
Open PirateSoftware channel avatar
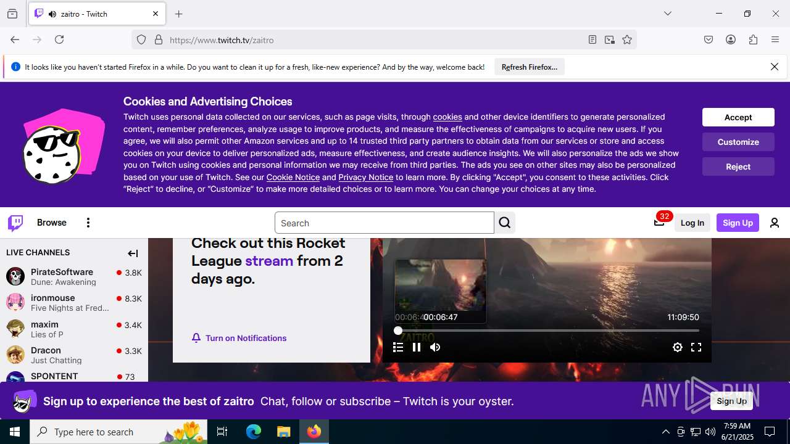[15, 276]
